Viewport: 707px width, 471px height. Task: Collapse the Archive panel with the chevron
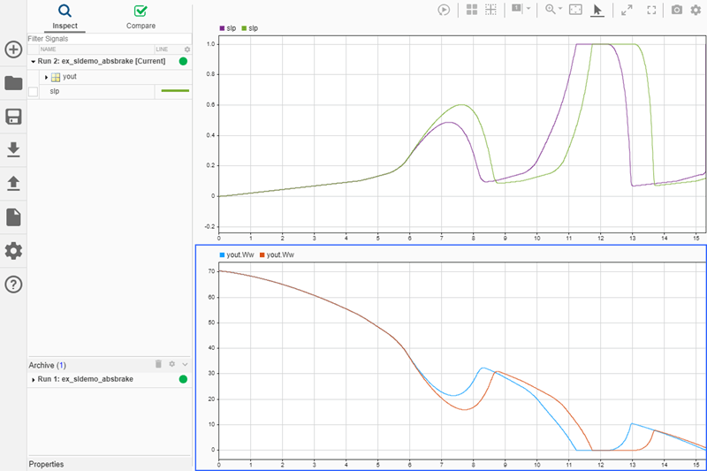[186, 364]
